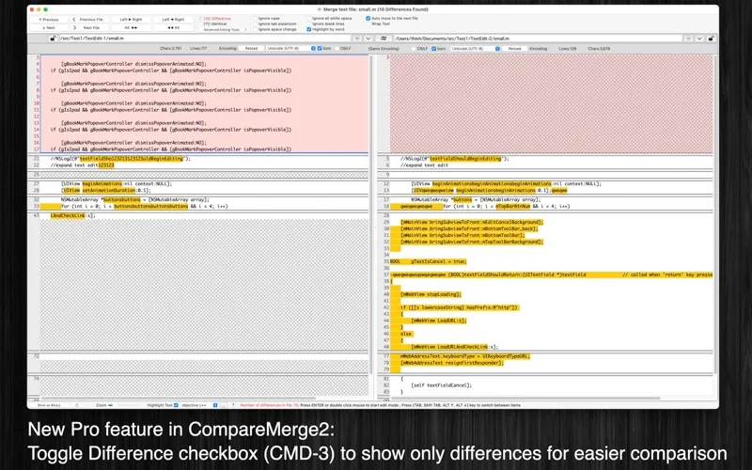Image resolution: width=752 pixels, height=470 pixels.
Task: Open the right file history dropdown
Action: point(699,39)
